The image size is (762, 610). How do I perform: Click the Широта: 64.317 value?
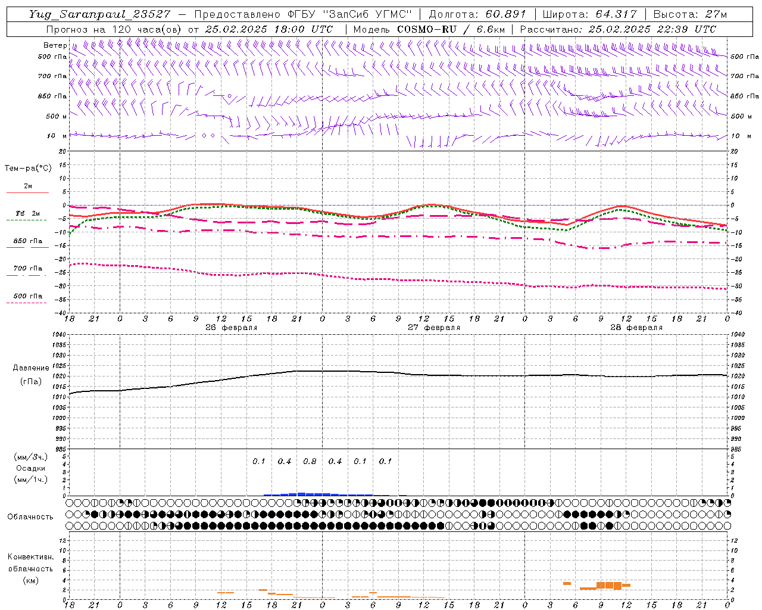pyautogui.click(x=590, y=14)
